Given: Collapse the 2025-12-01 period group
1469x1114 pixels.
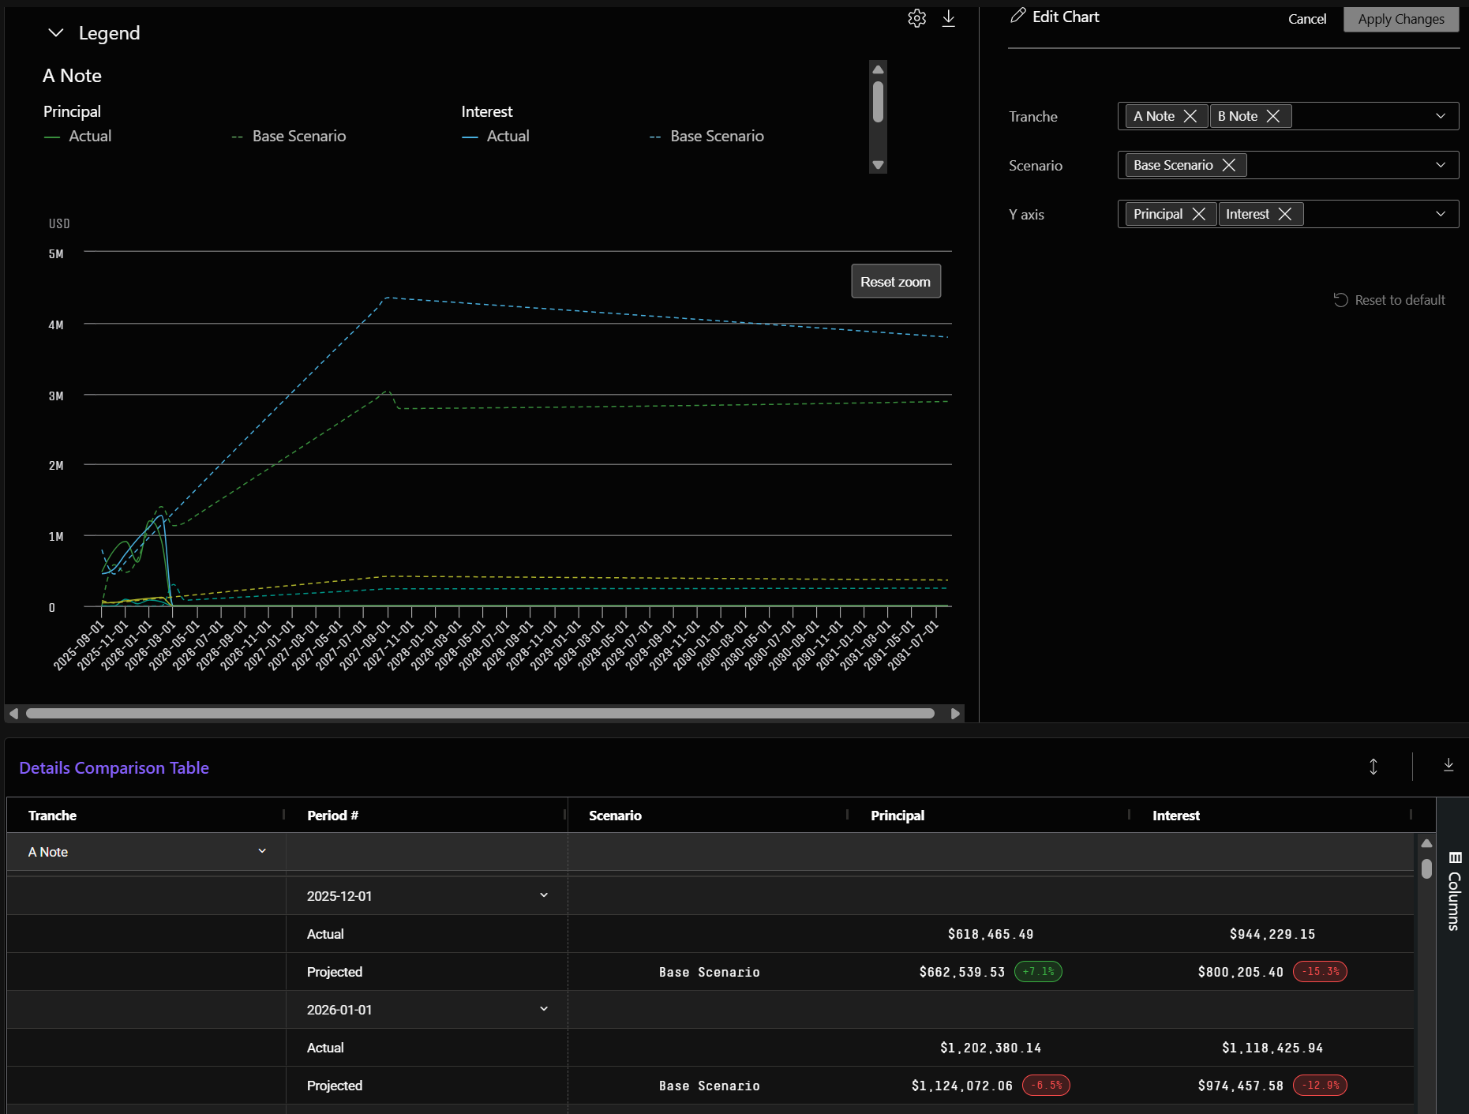Looking at the screenshot, I should [544, 895].
